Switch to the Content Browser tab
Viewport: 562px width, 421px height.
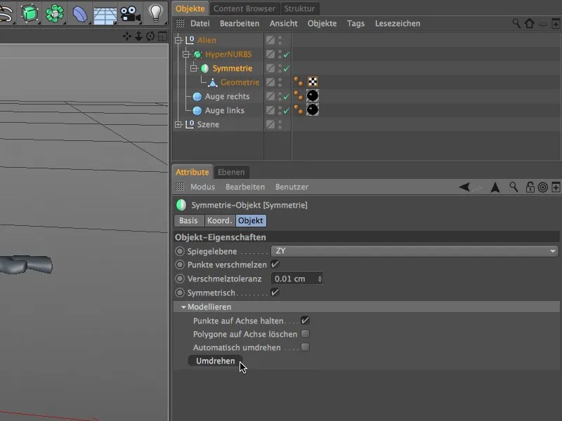tap(244, 8)
